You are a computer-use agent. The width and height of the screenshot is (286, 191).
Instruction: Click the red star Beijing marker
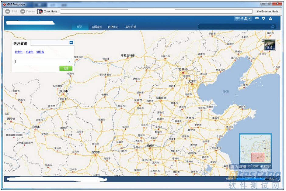(183, 73)
